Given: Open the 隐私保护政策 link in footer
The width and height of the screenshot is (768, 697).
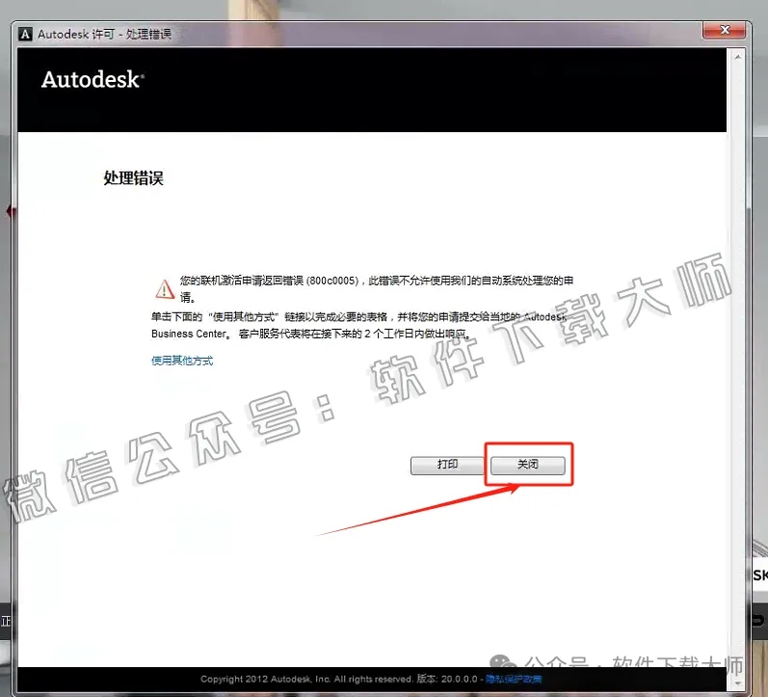Looking at the screenshot, I should (x=514, y=679).
